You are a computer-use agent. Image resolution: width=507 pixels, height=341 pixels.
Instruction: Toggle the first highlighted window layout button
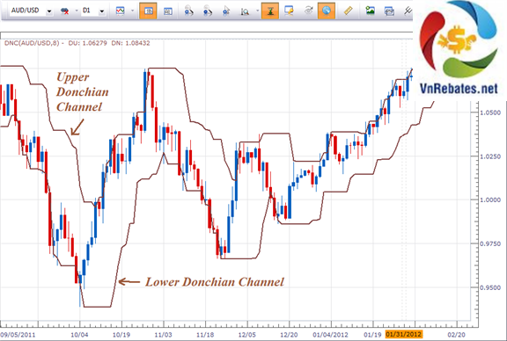tap(148, 11)
